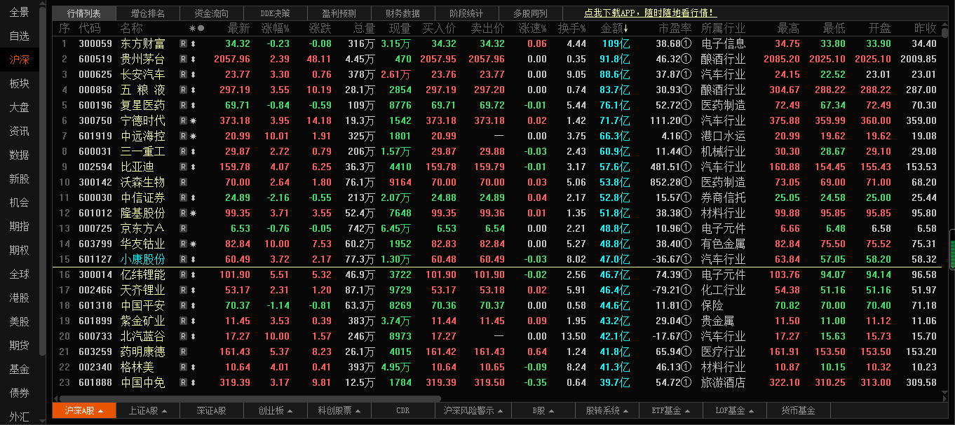Open 板块 in left sidebar
This screenshot has width=955, height=425.
20,83
